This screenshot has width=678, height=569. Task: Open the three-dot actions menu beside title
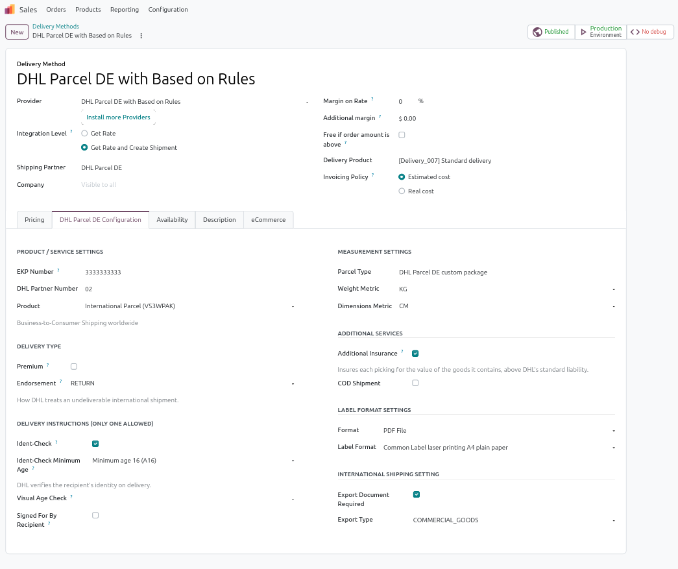(141, 36)
